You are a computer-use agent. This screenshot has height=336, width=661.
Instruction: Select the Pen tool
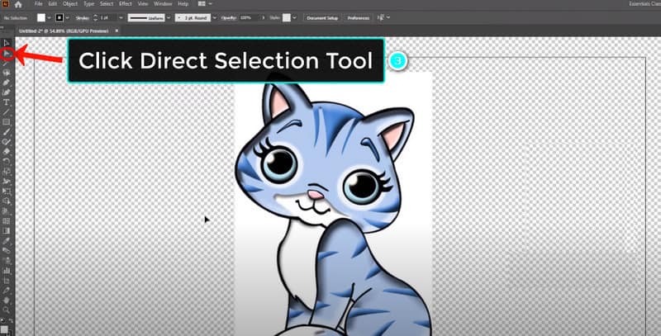[x=7, y=83]
